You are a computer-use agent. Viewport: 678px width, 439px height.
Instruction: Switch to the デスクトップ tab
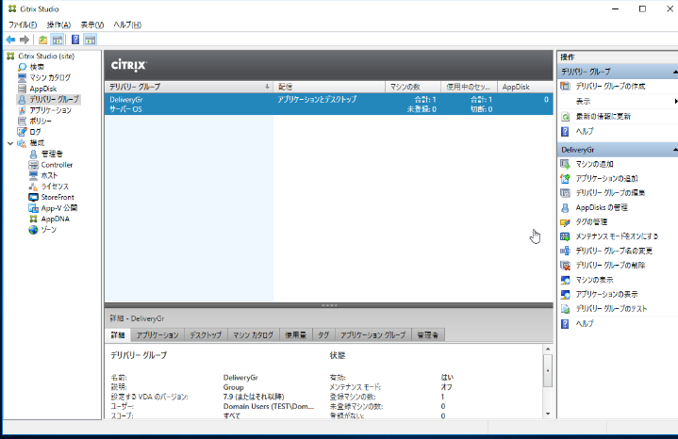pos(206,334)
